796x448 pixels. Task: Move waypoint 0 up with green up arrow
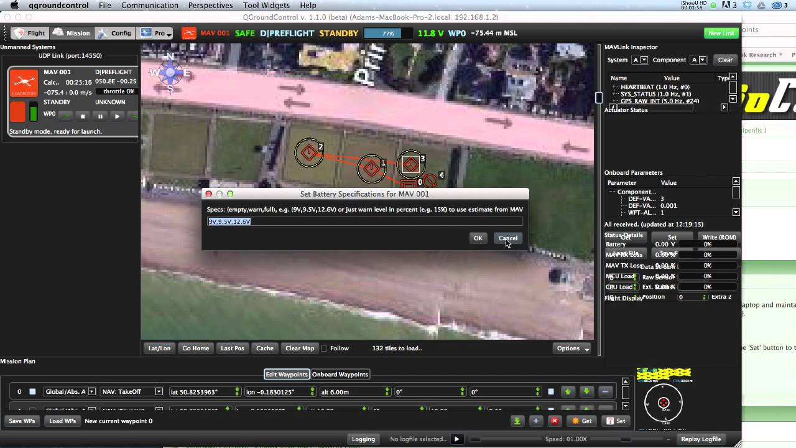pyautogui.click(x=567, y=392)
